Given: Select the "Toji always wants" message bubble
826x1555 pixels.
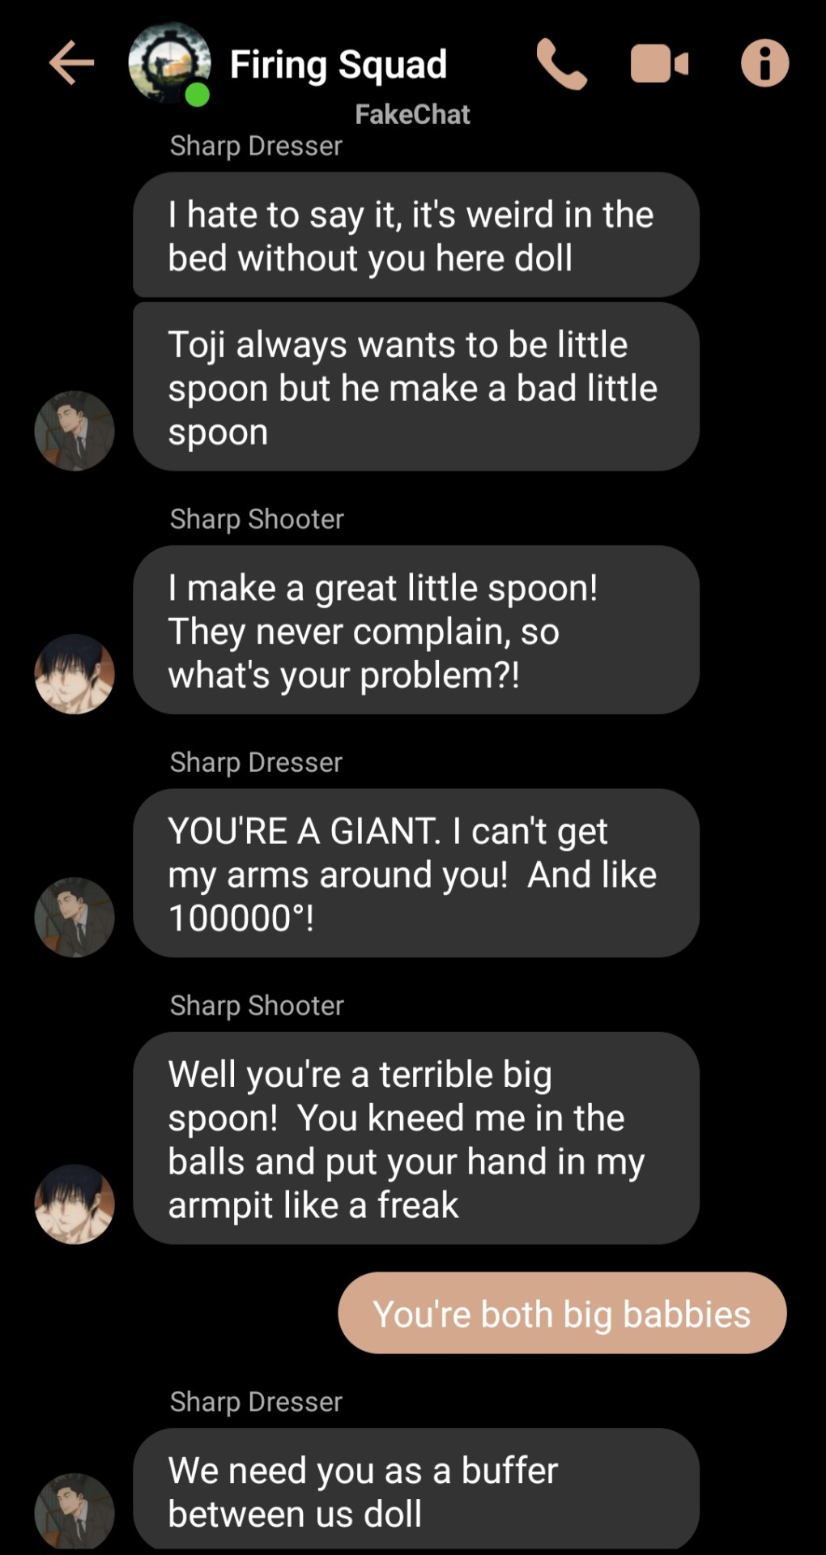Looking at the screenshot, I should tap(416, 387).
